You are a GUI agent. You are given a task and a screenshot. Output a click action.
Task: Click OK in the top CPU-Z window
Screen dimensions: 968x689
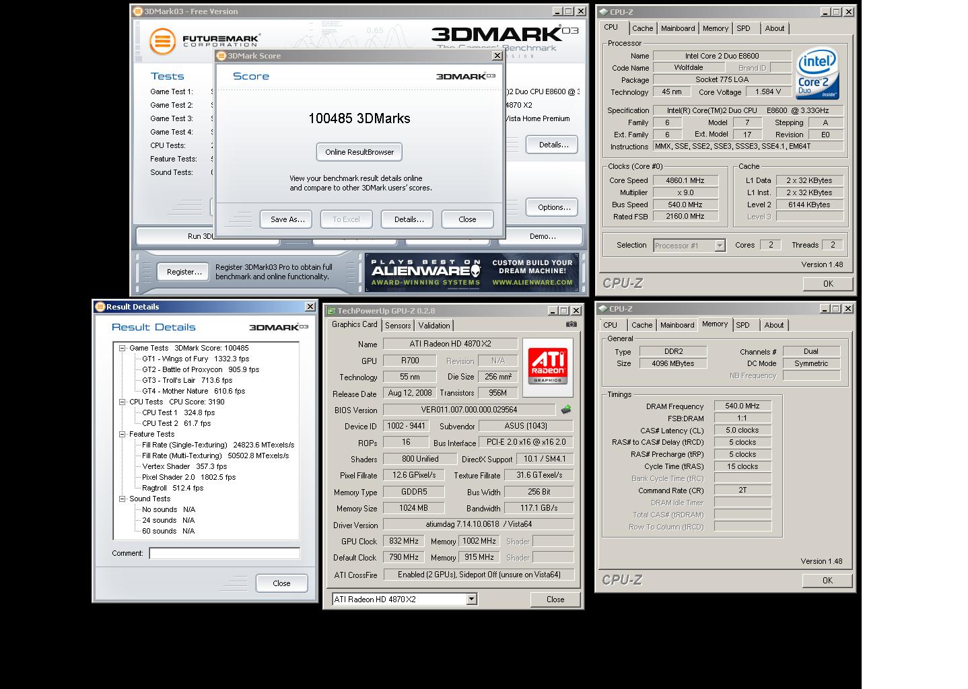[x=827, y=283]
